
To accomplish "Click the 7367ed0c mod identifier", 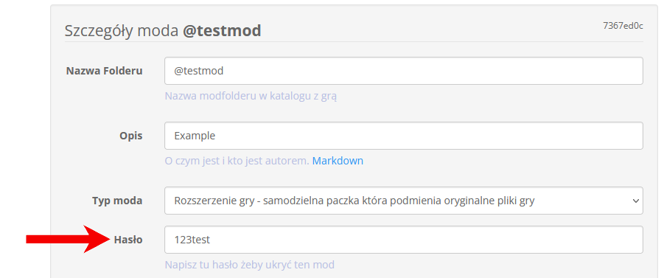I will (623, 26).
